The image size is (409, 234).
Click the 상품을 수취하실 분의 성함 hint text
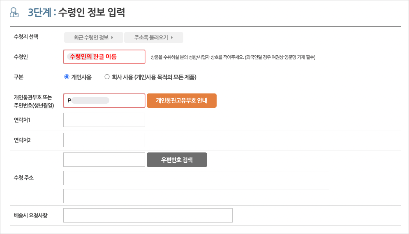click(233, 57)
